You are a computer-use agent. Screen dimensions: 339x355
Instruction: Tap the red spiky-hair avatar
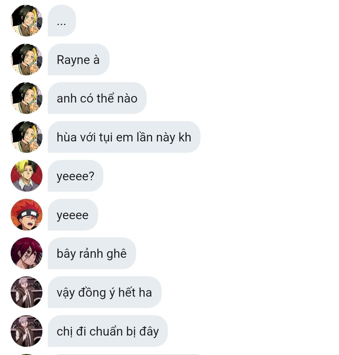pyautogui.click(x=26, y=215)
